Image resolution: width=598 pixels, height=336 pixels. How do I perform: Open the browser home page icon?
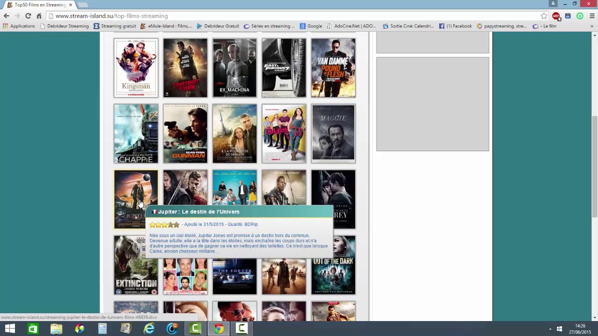point(39,16)
